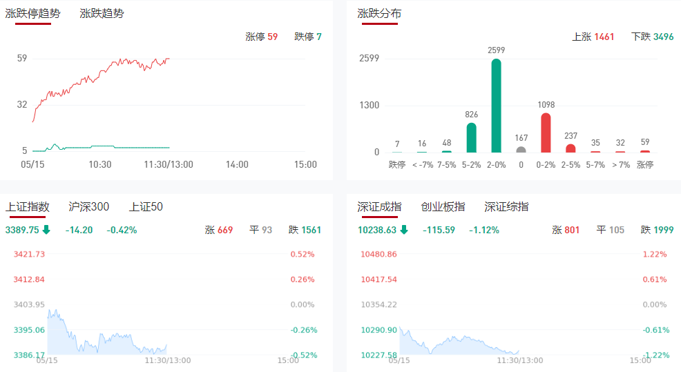The width and height of the screenshot is (681, 372).
Task: Select the 深证成指 tab
Action: tap(379, 206)
